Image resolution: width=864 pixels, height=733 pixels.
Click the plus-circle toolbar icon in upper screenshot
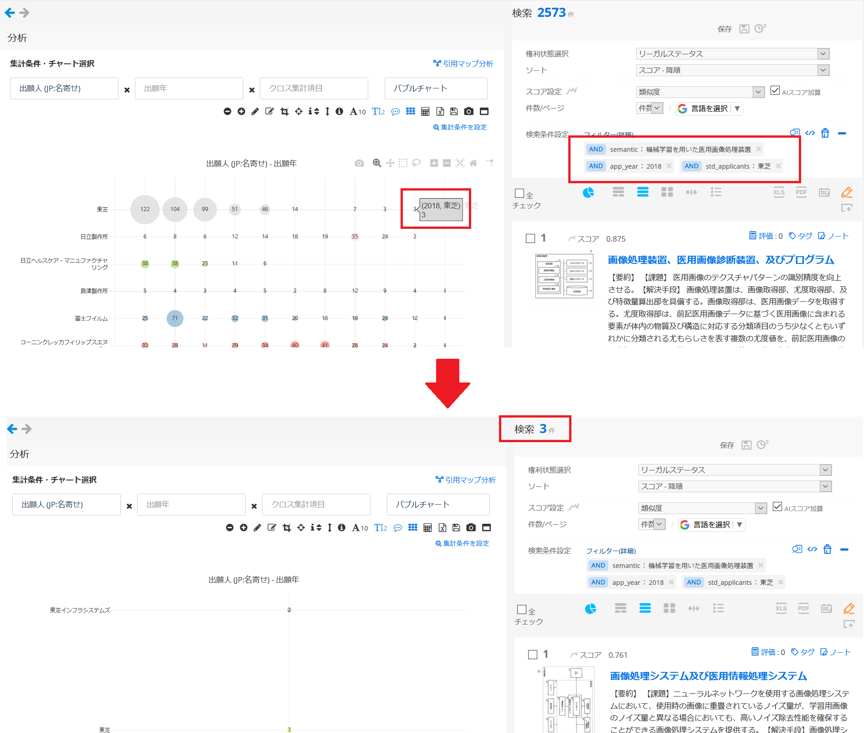242,112
